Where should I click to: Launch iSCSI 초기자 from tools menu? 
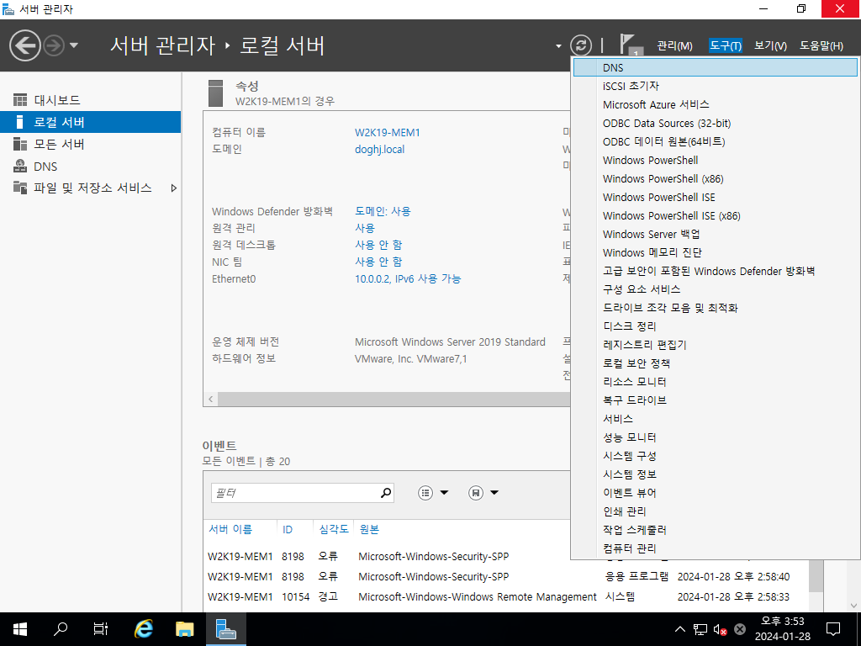tap(715, 87)
